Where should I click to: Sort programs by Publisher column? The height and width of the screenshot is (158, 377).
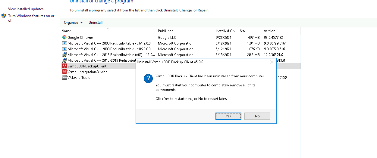[x=165, y=31]
